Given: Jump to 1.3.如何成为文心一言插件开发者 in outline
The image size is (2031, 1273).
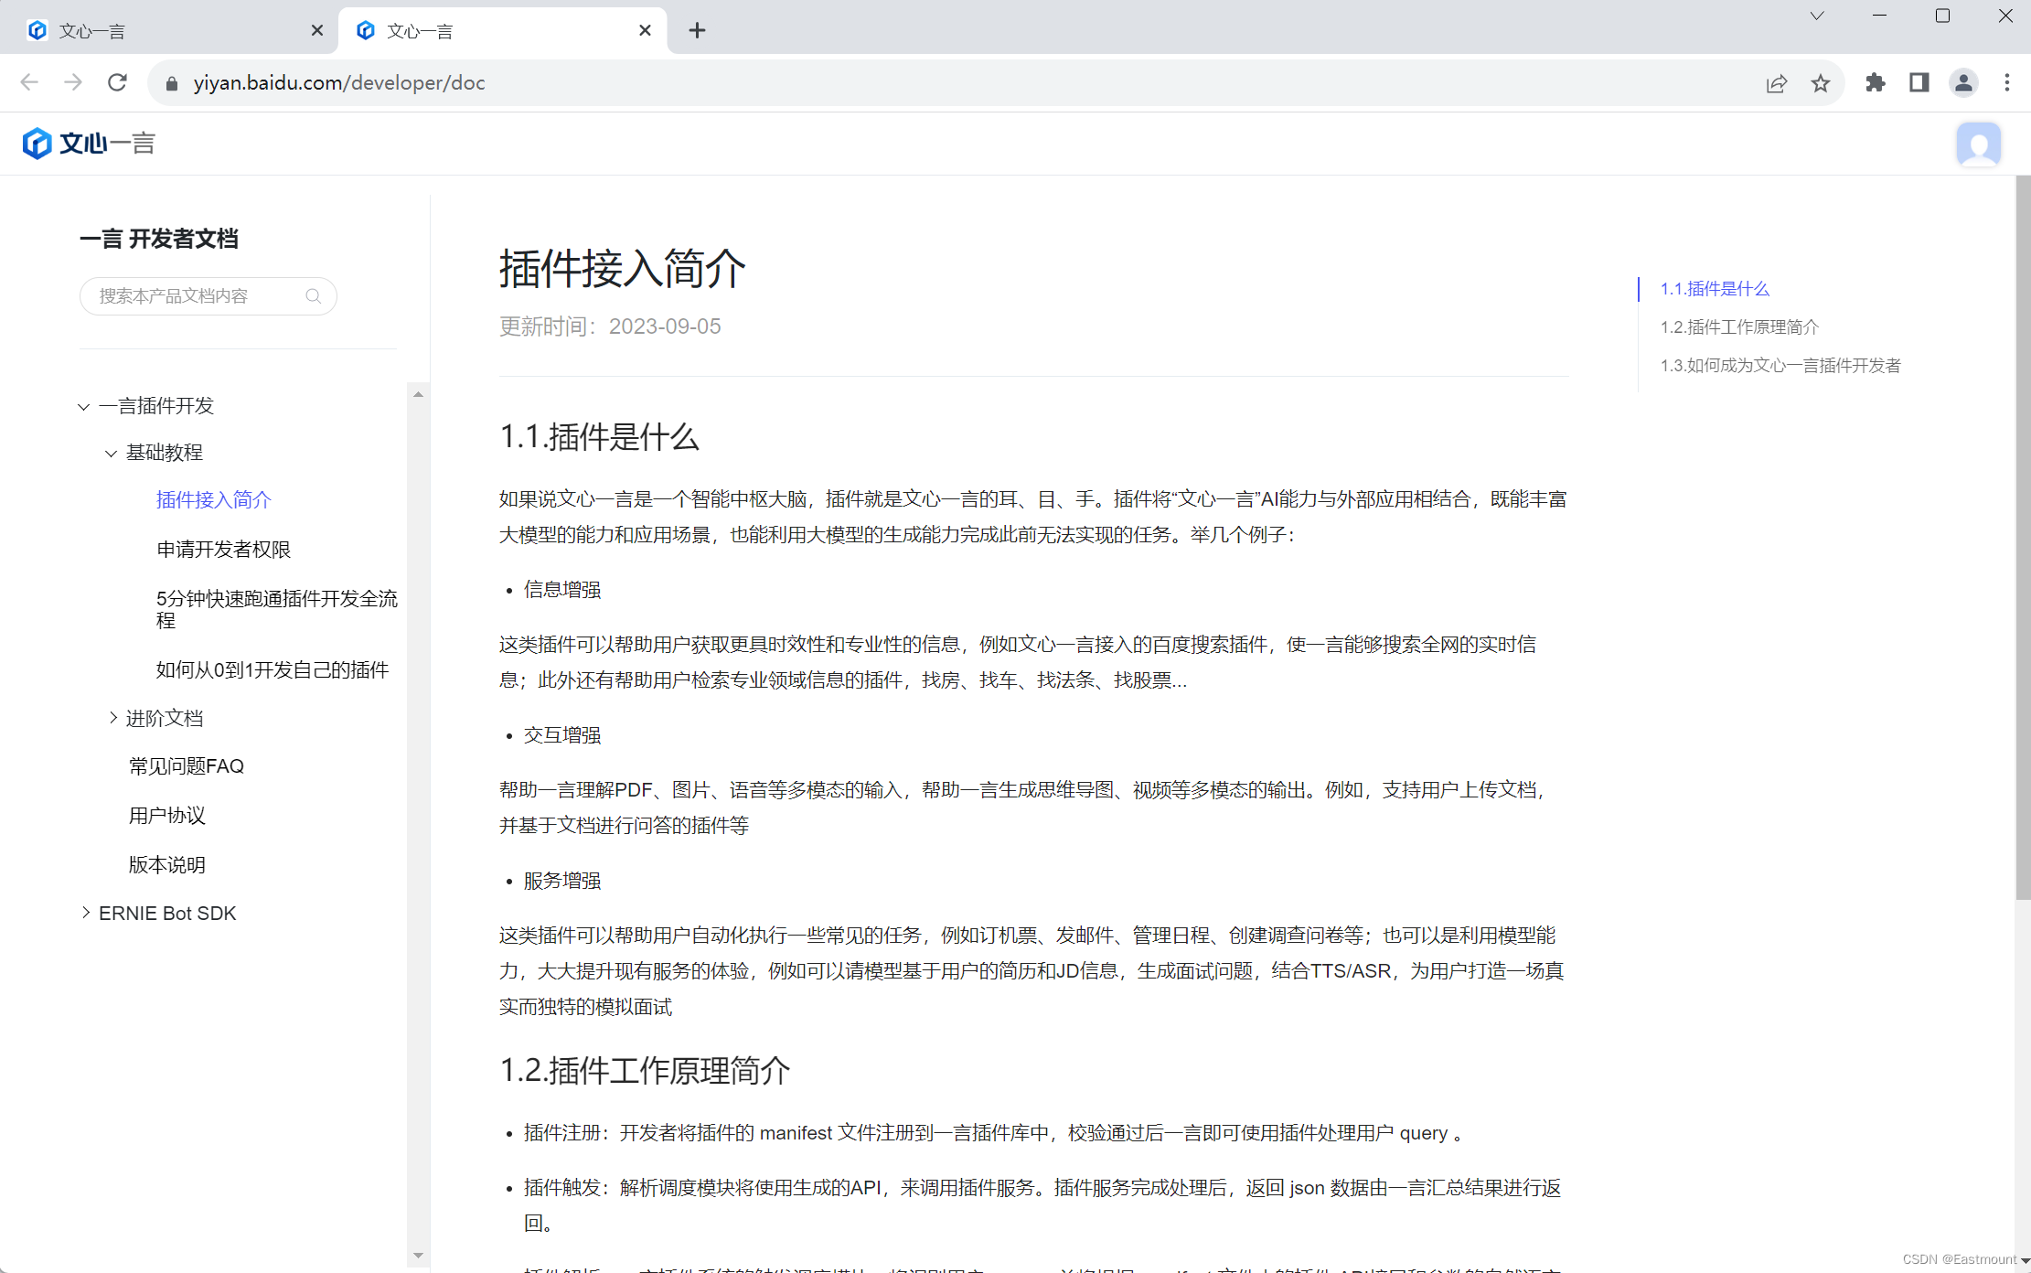Looking at the screenshot, I should pos(1780,366).
